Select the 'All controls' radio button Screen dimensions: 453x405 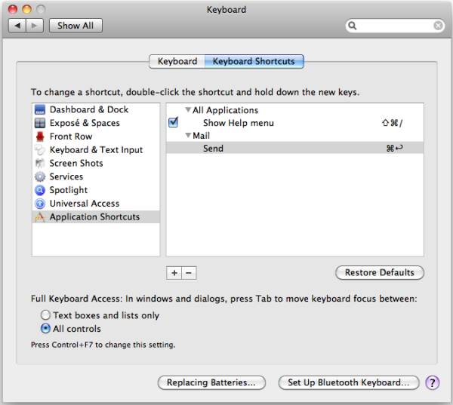pyautogui.click(x=46, y=329)
